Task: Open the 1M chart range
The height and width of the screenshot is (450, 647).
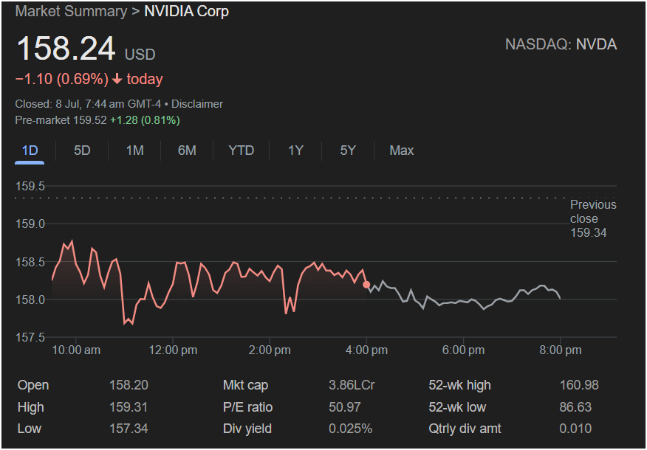Action: pos(135,150)
